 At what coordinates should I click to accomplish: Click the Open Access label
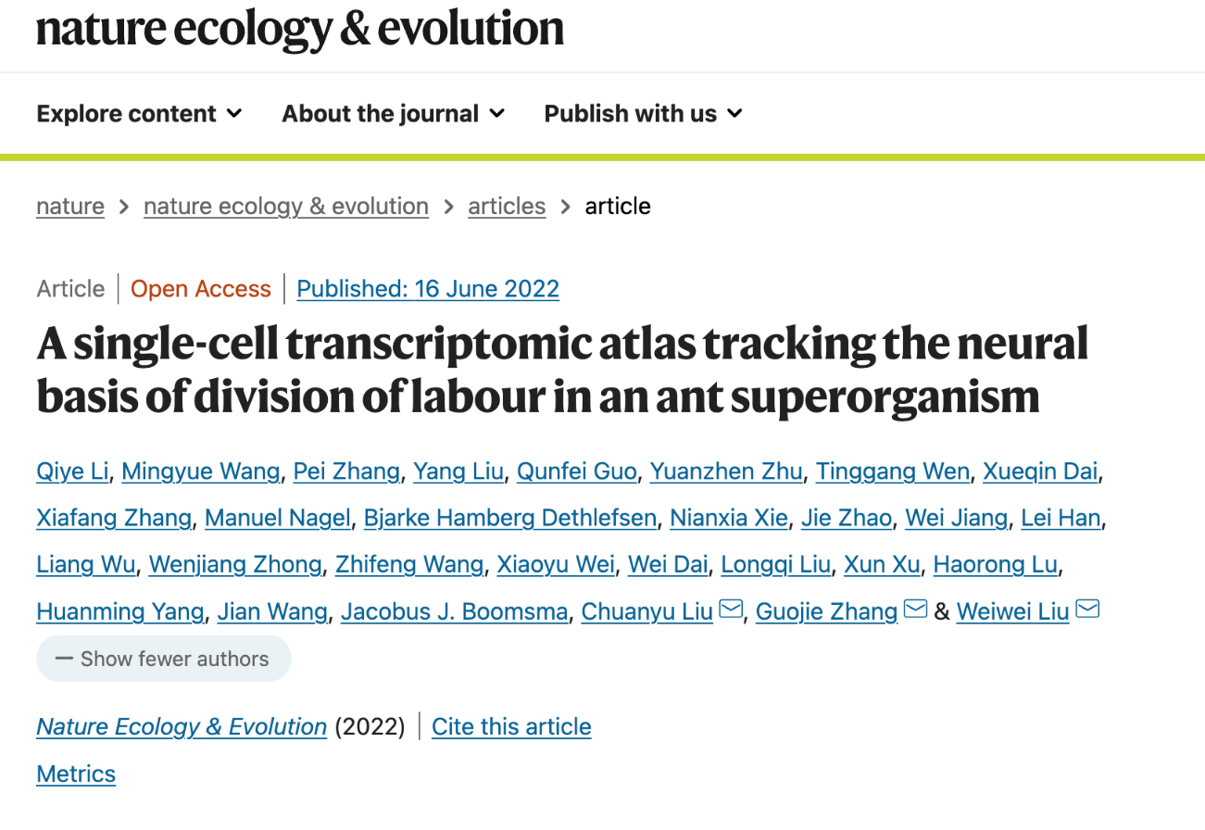pos(201,289)
